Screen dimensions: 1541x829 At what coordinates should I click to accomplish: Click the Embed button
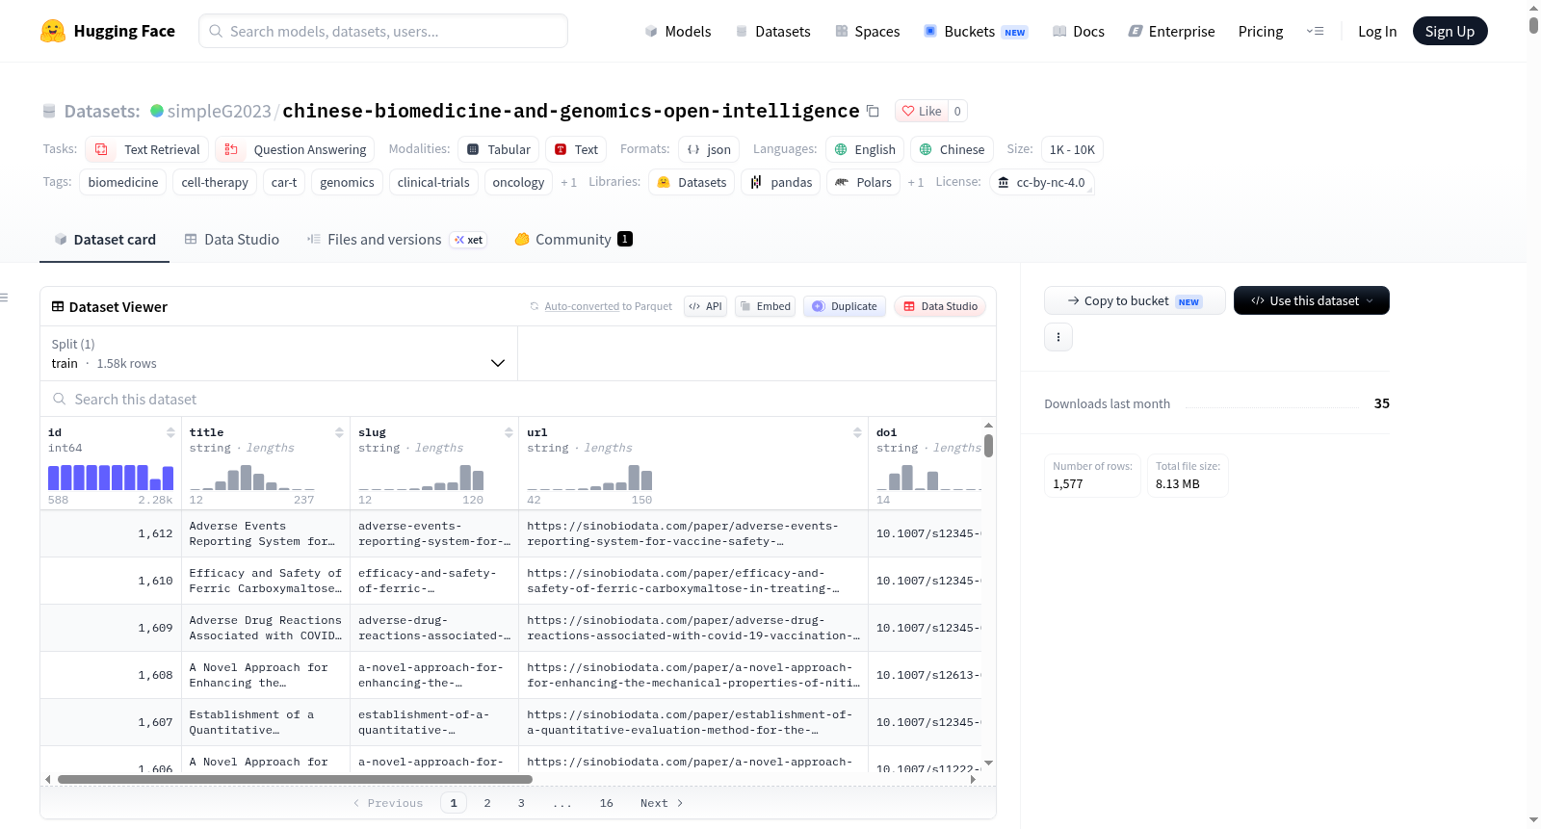pyautogui.click(x=765, y=306)
